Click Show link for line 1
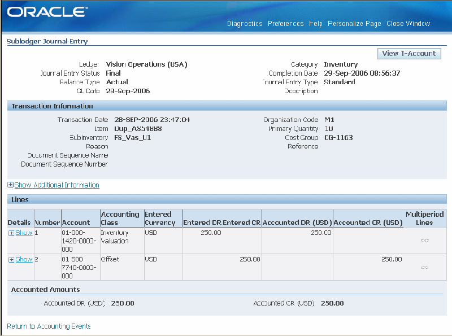This screenshot has width=452, height=336. point(24,233)
